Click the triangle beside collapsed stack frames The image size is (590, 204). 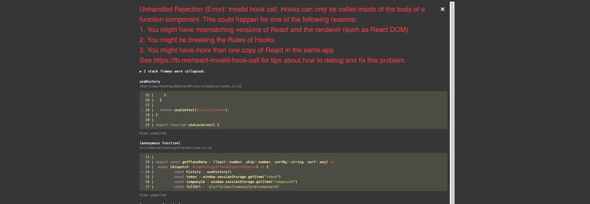[x=141, y=71]
